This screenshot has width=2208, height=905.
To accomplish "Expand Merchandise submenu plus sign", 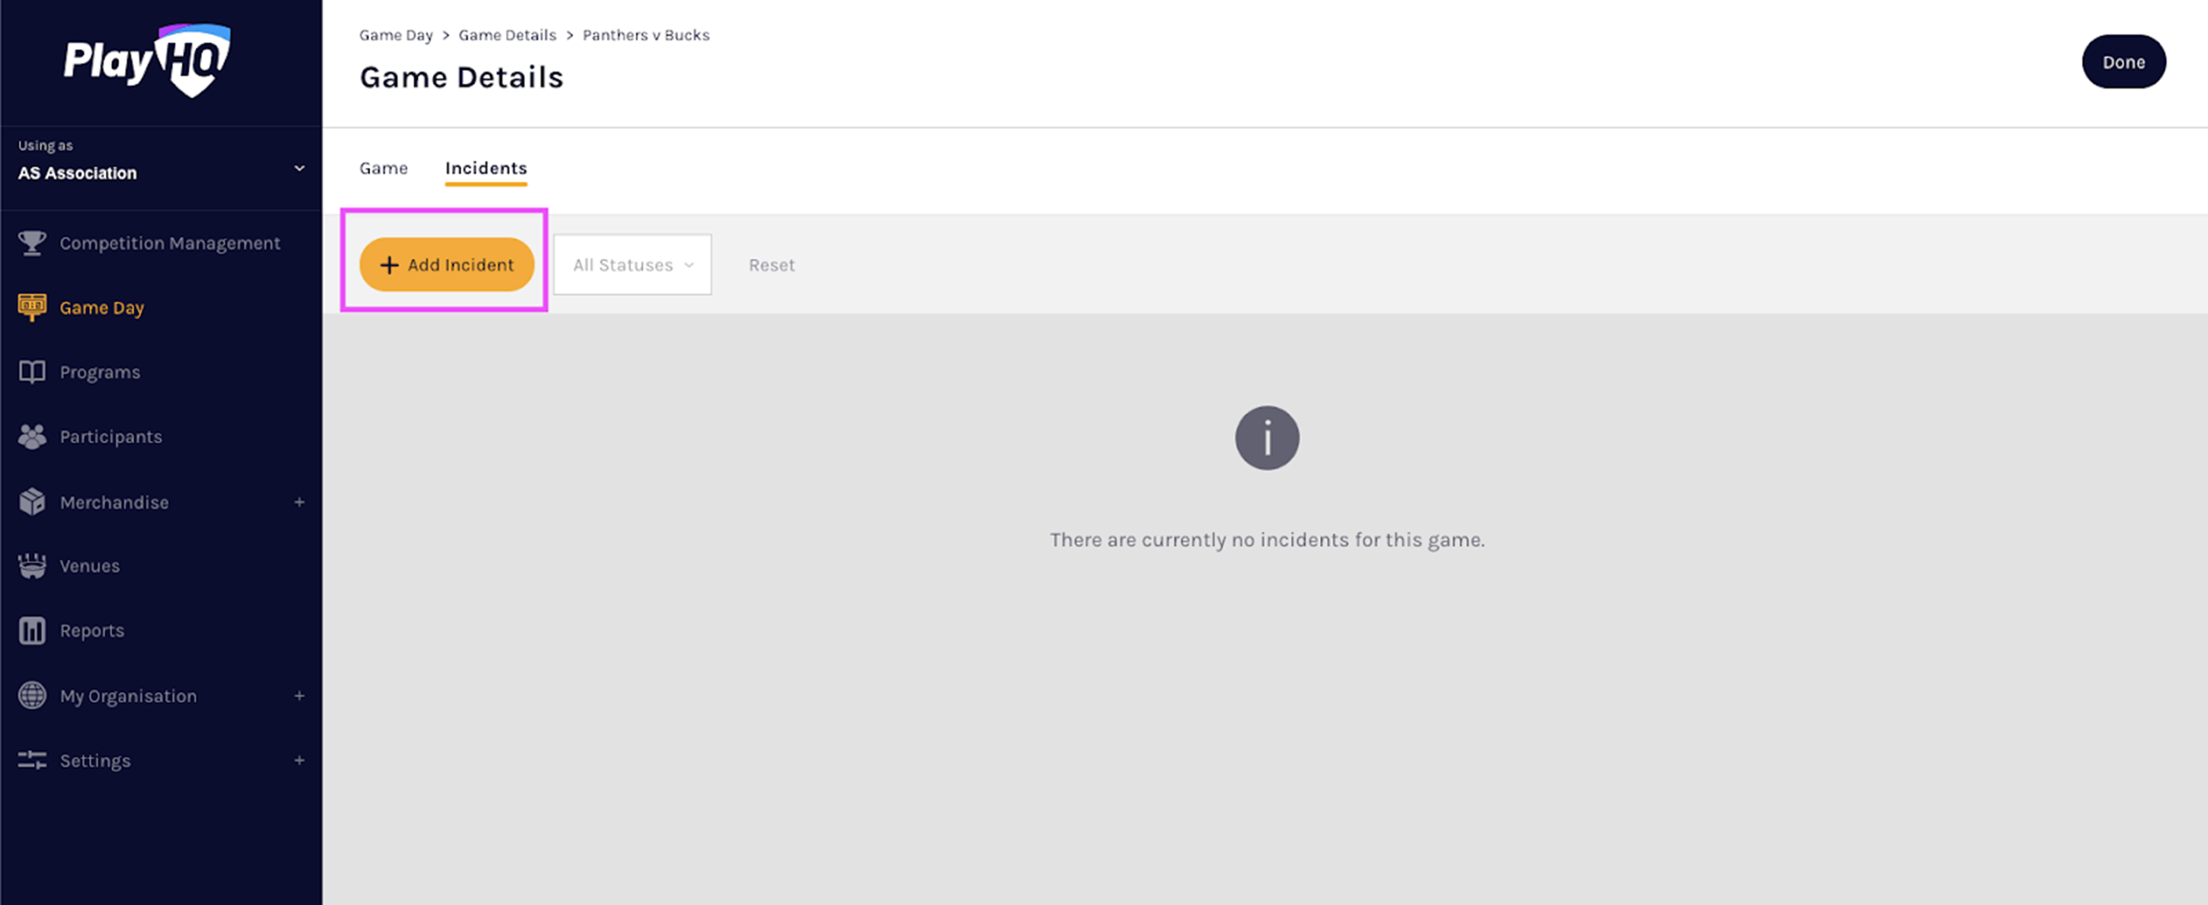I will pyautogui.click(x=299, y=502).
